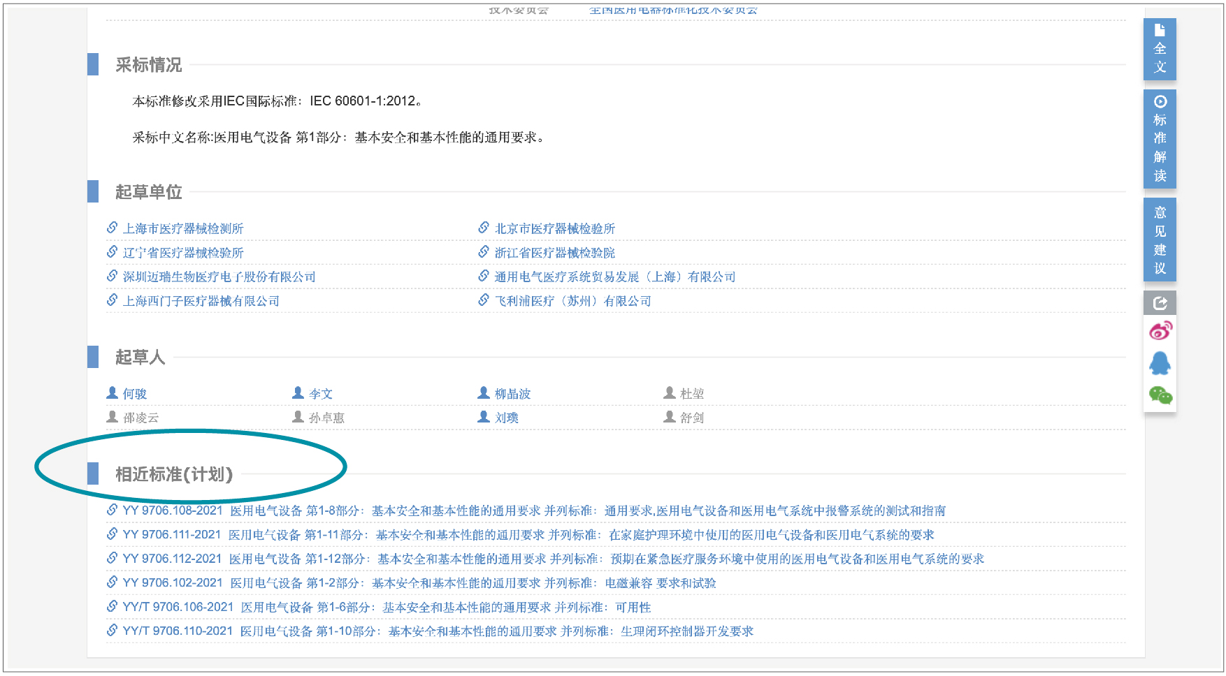The width and height of the screenshot is (1226, 676).
Task: Click the share arrow icon in sidebar
Action: (1160, 302)
